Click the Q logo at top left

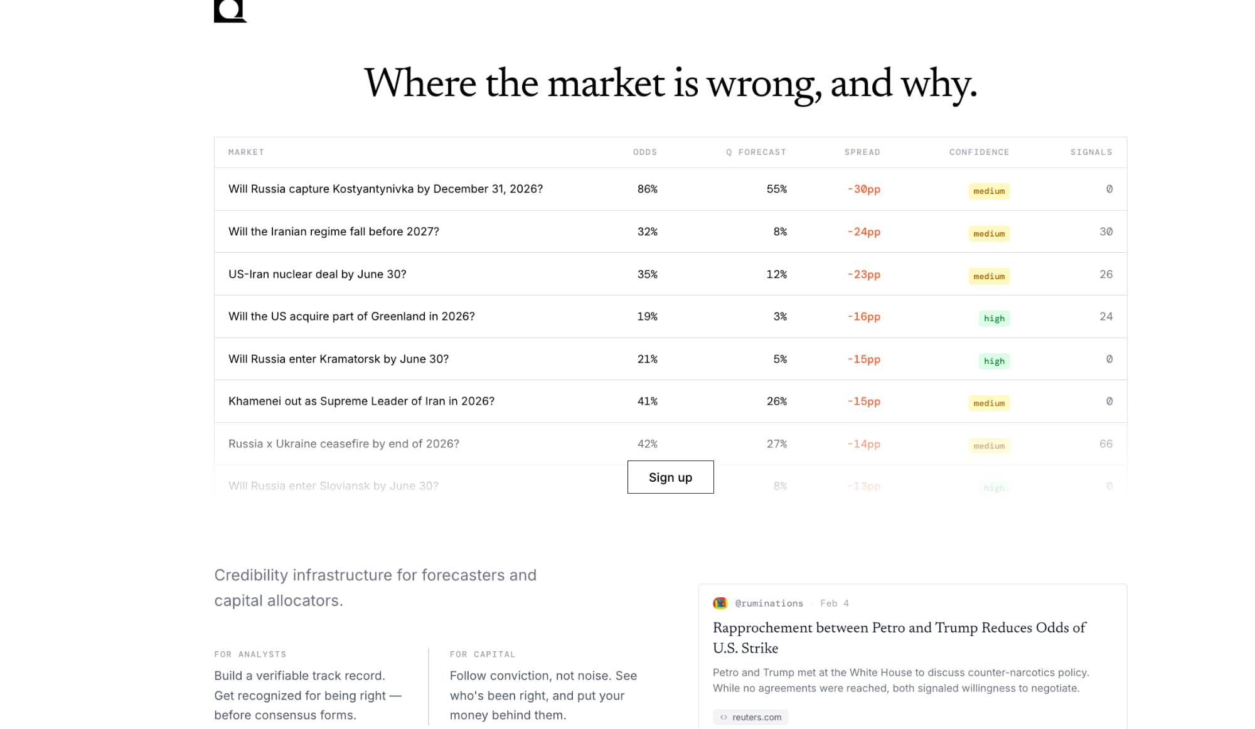click(x=230, y=11)
